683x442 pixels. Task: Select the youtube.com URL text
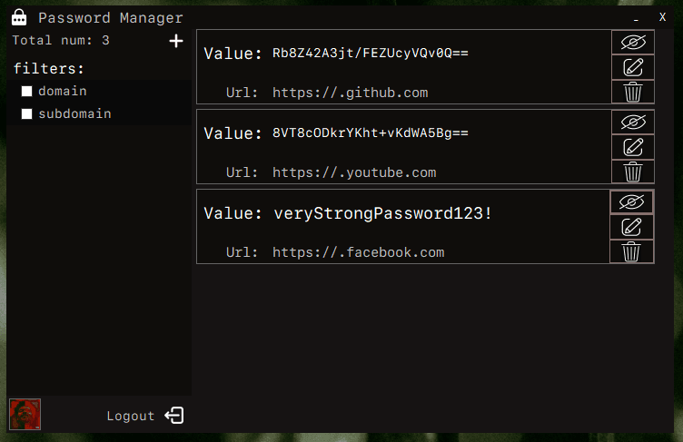[x=354, y=172]
